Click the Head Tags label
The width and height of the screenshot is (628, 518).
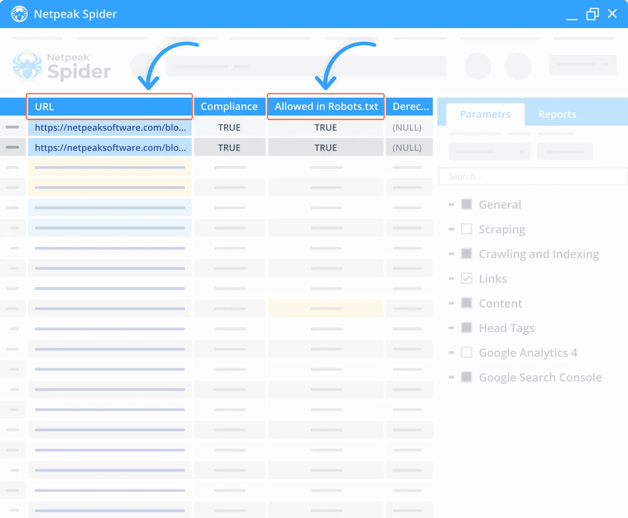[507, 328]
